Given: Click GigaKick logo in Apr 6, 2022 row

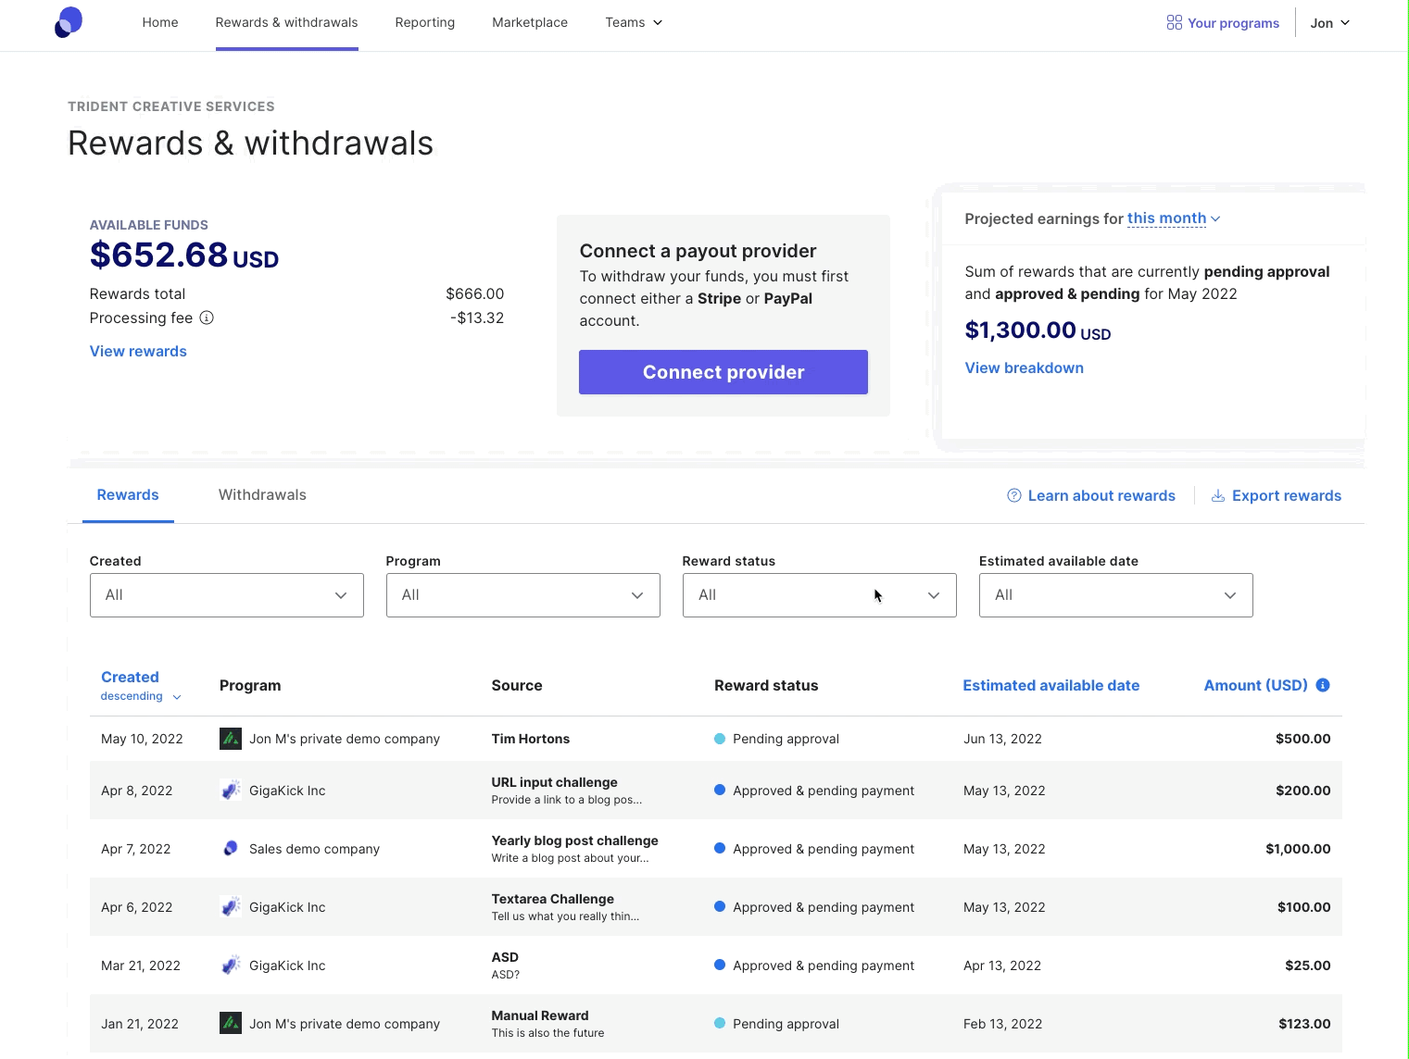Looking at the screenshot, I should (x=231, y=907).
